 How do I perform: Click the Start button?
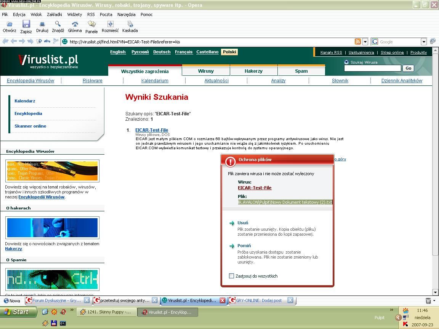click(x=18, y=311)
